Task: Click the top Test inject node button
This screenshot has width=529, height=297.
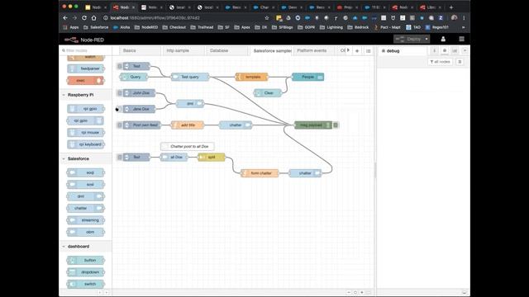Action: coord(119,66)
